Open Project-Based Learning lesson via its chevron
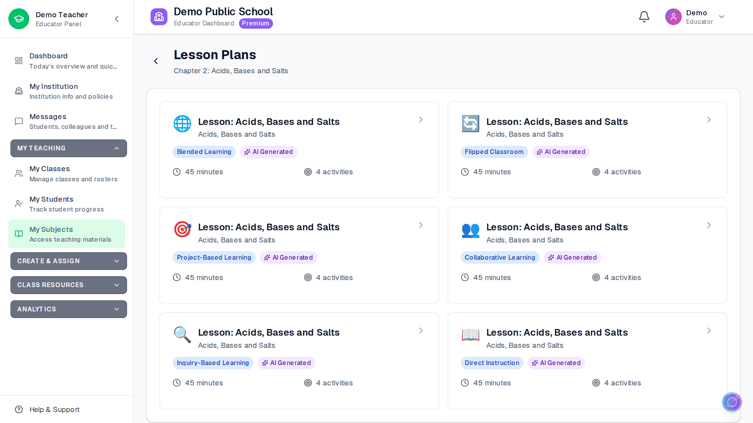Screen dimensions: 753x423 coord(421,225)
